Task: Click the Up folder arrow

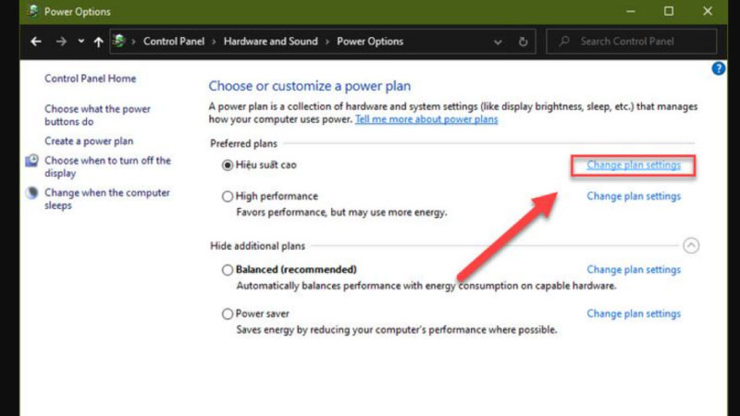Action: tap(98, 42)
